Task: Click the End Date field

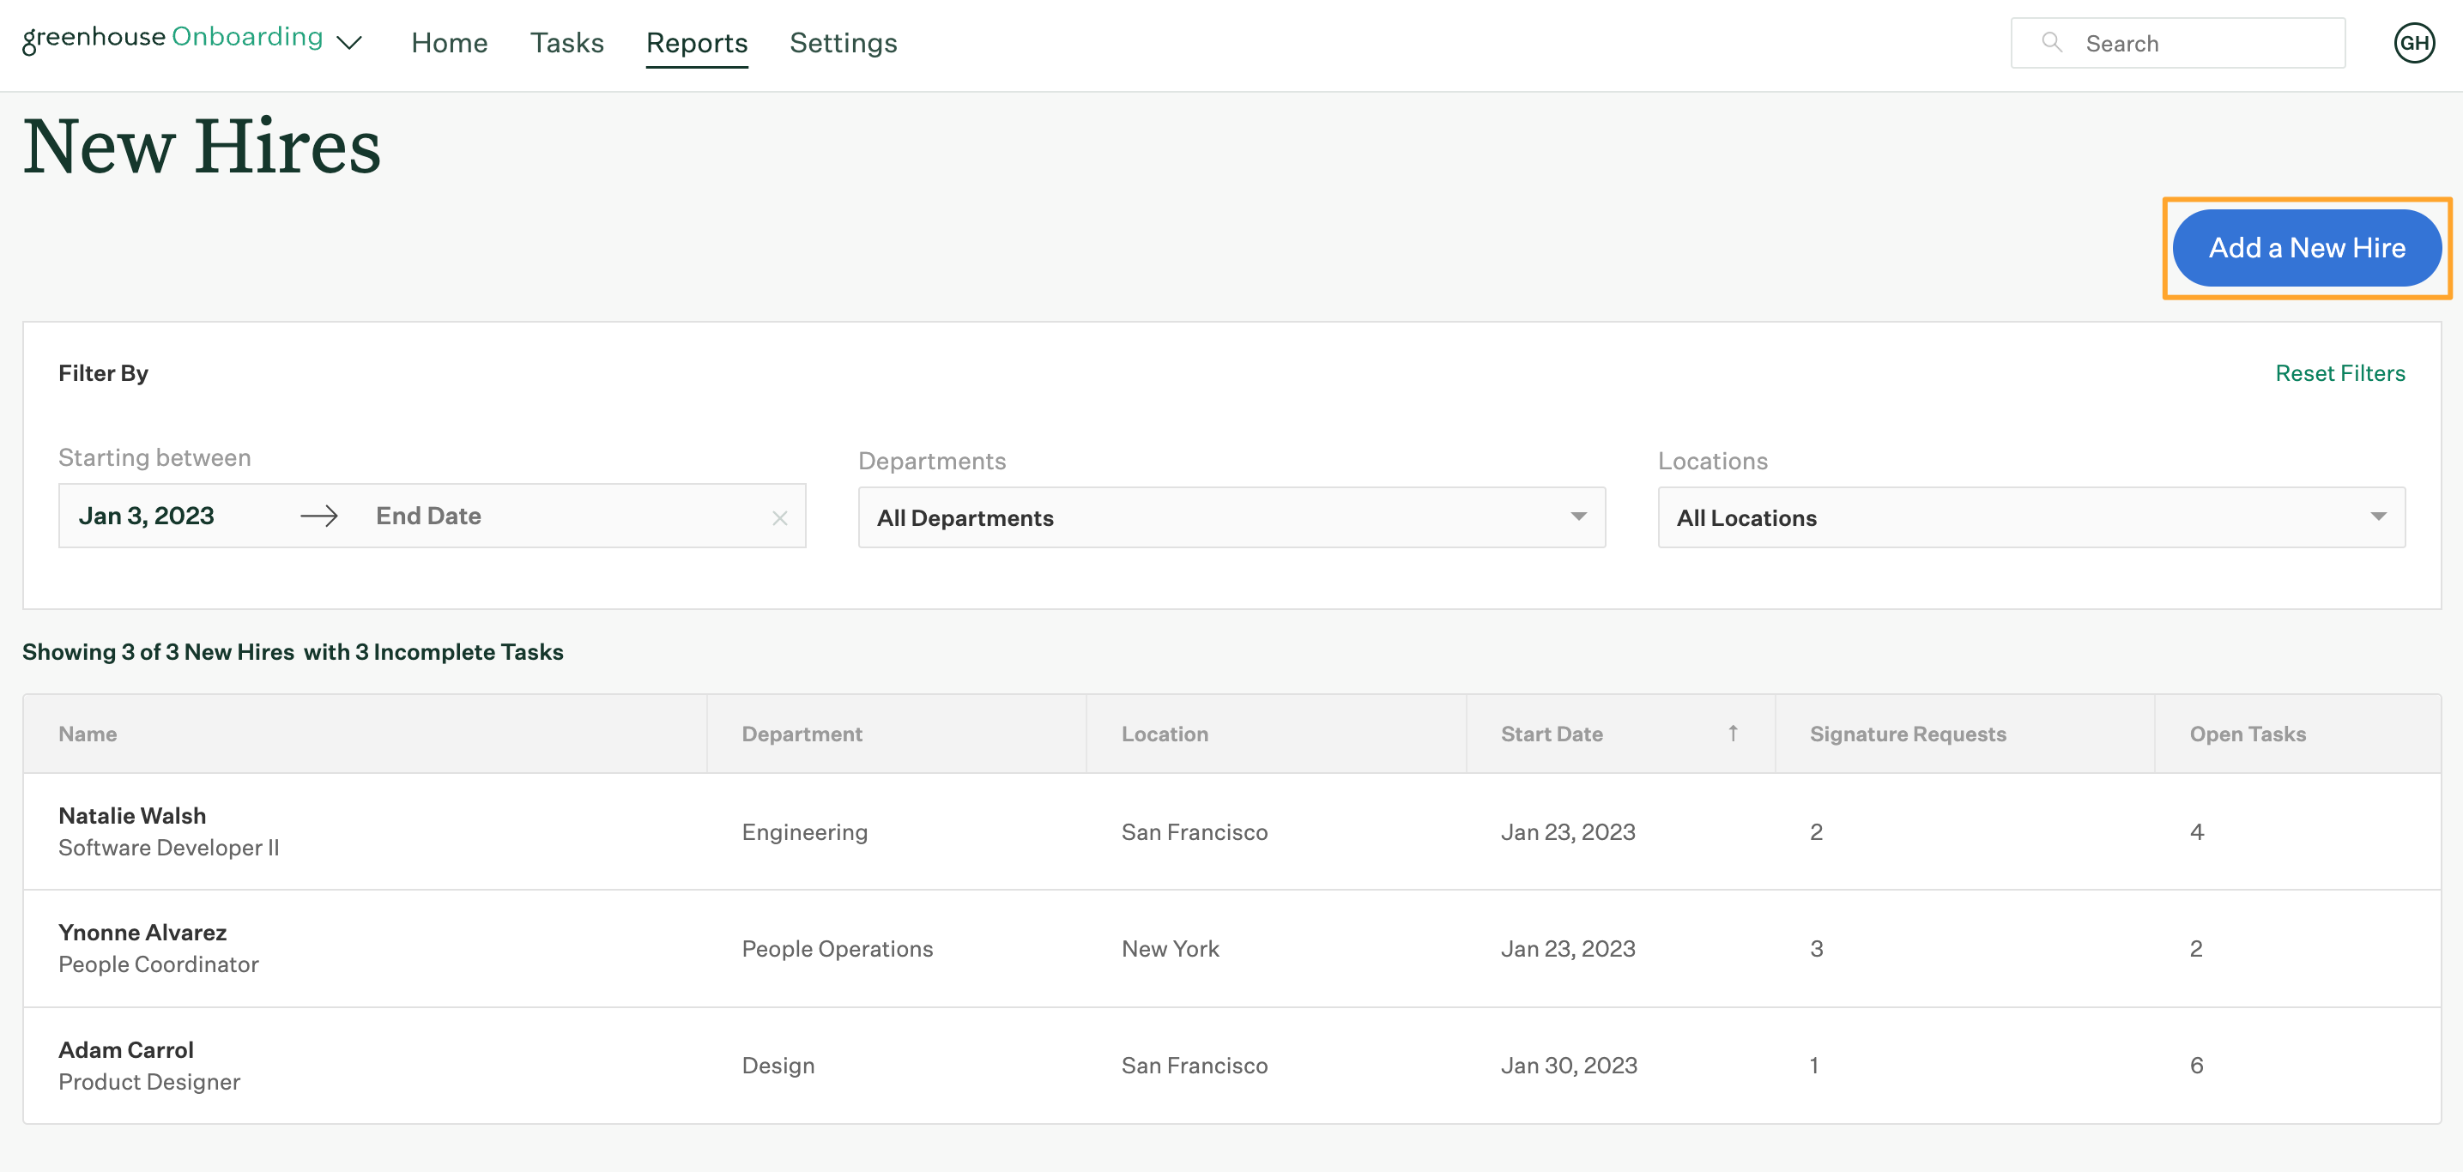Action: coord(428,517)
